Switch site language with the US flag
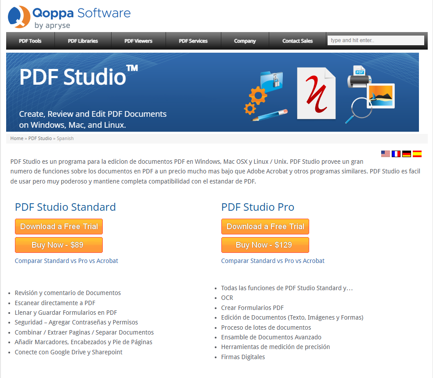This screenshot has height=378, width=433. pyautogui.click(x=385, y=154)
